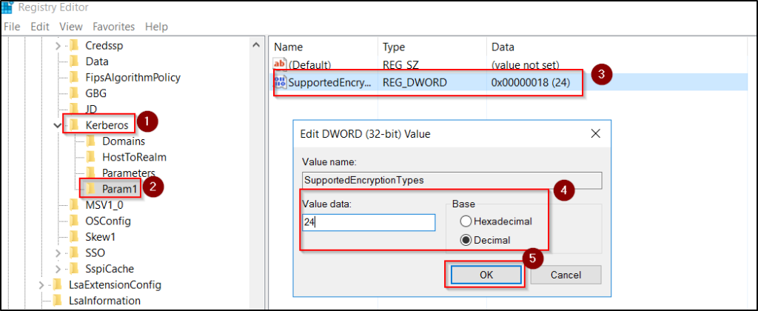This screenshot has width=758, height=311.
Task: Select the MSV1_0 key label
Action: pos(104,205)
